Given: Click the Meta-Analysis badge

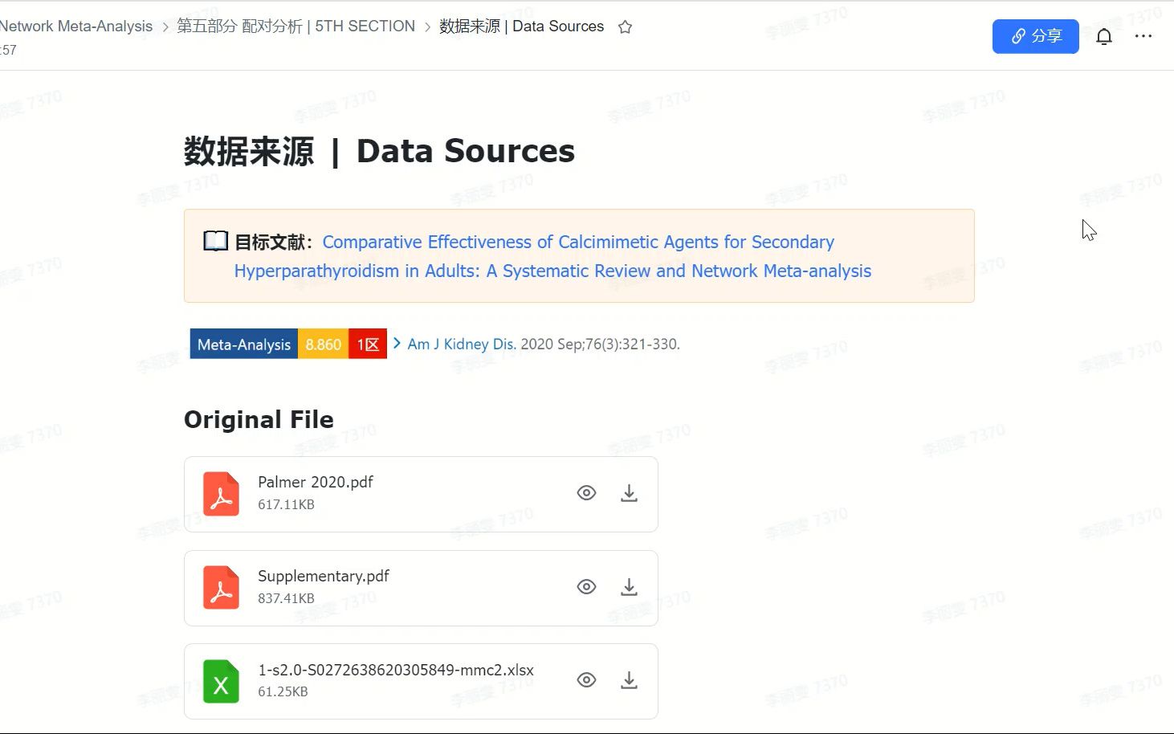Looking at the screenshot, I should point(243,344).
